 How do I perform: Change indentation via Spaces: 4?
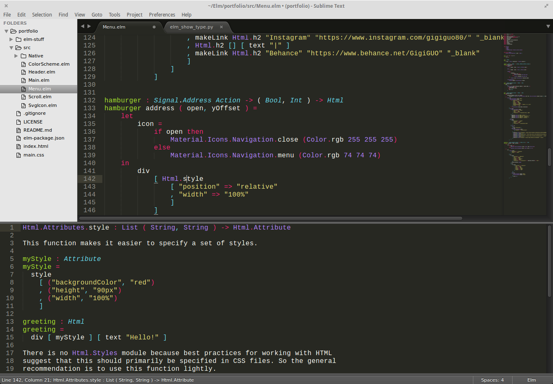(x=492, y=380)
